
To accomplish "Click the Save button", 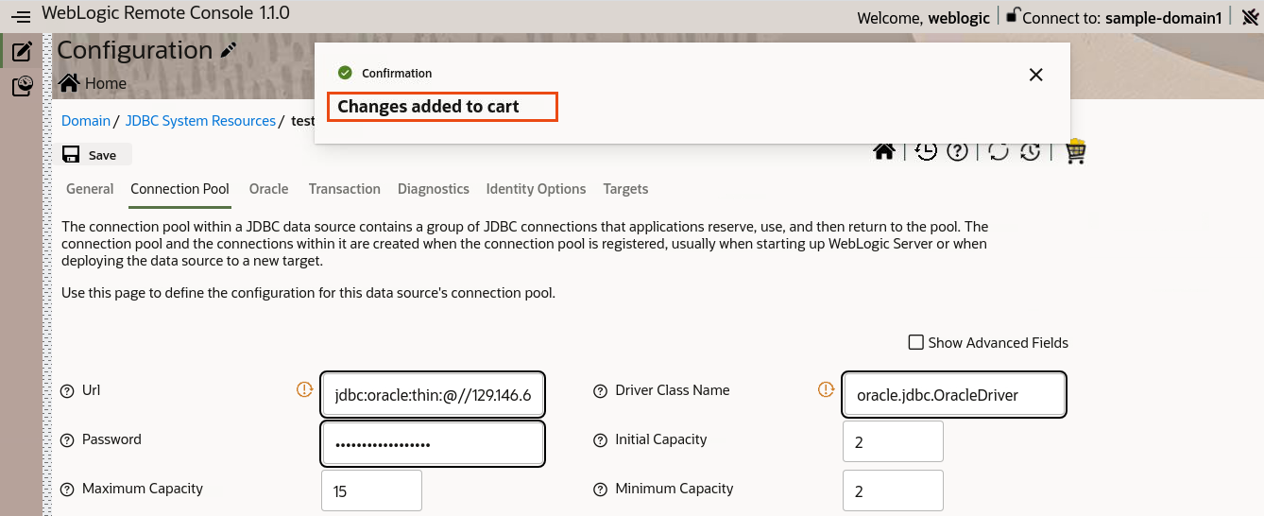I will (x=93, y=155).
